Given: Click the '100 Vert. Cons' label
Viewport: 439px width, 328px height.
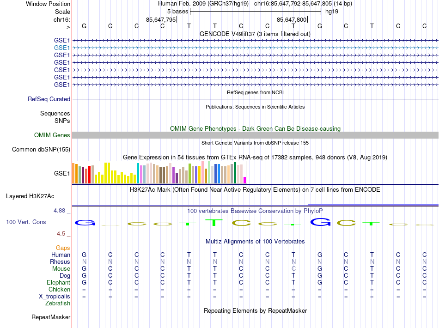Looking at the screenshot, I should pyautogui.click(x=26, y=222).
